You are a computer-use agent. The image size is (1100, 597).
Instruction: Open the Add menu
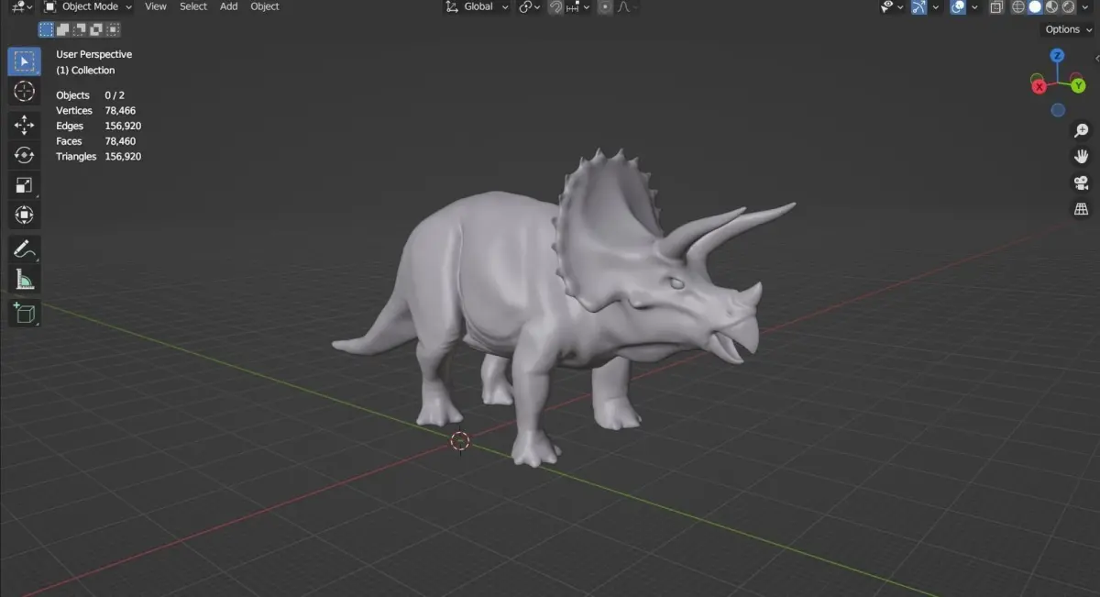click(229, 6)
